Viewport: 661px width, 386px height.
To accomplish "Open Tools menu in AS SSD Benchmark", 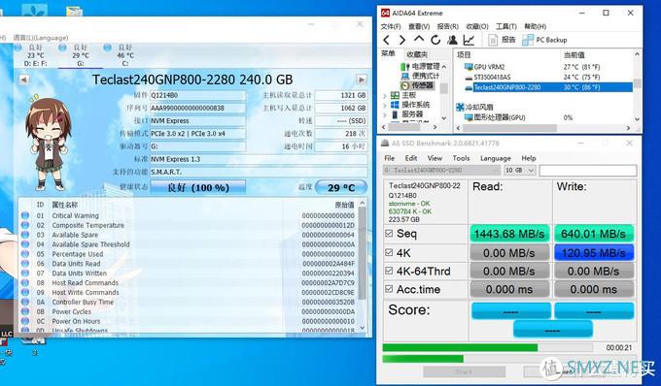I will coord(461,158).
